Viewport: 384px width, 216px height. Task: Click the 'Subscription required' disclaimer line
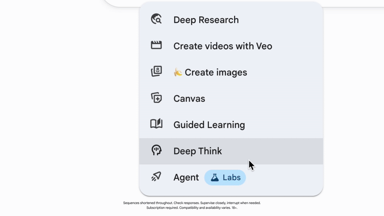click(x=192, y=208)
